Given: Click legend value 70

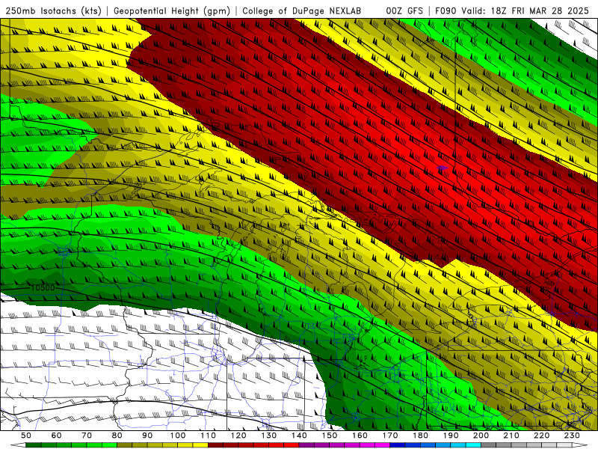Looking at the screenshot, I should (87, 436).
